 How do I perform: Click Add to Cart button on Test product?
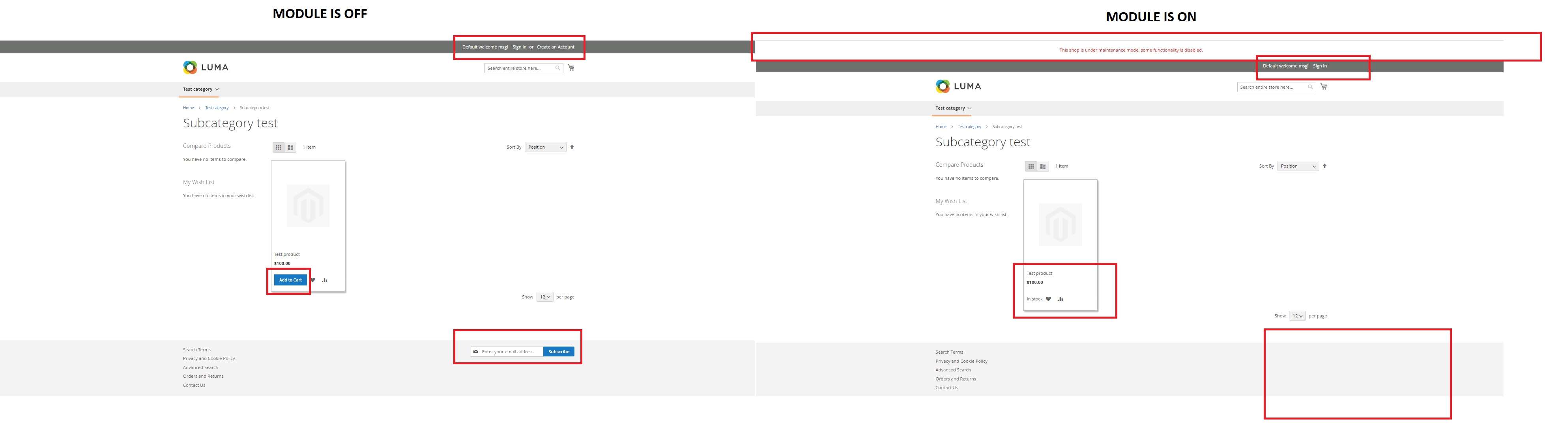[290, 280]
